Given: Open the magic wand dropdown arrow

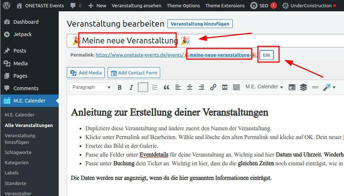Looking at the screenshot, I should click(x=334, y=87).
